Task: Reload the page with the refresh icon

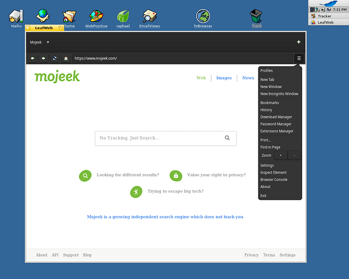Action: 55,58
